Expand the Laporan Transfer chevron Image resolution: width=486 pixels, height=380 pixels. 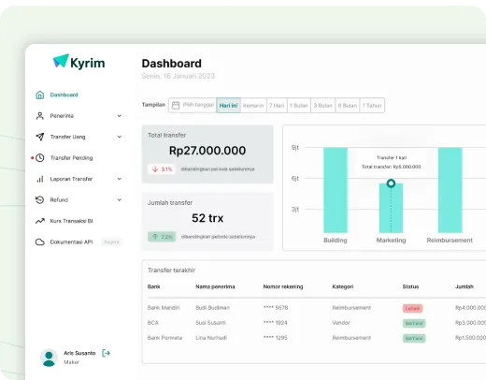[120, 179]
